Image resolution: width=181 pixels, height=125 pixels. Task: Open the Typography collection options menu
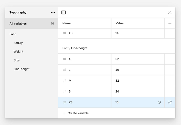click(x=53, y=12)
